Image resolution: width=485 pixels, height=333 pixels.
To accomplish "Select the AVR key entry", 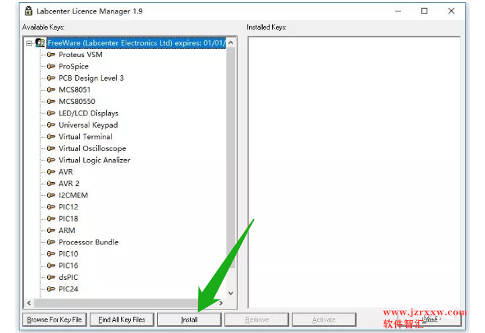I will click(x=66, y=172).
